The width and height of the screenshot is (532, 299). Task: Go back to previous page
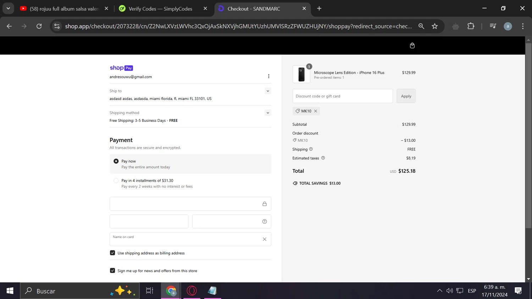pyautogui.click(x=9, y=26)
